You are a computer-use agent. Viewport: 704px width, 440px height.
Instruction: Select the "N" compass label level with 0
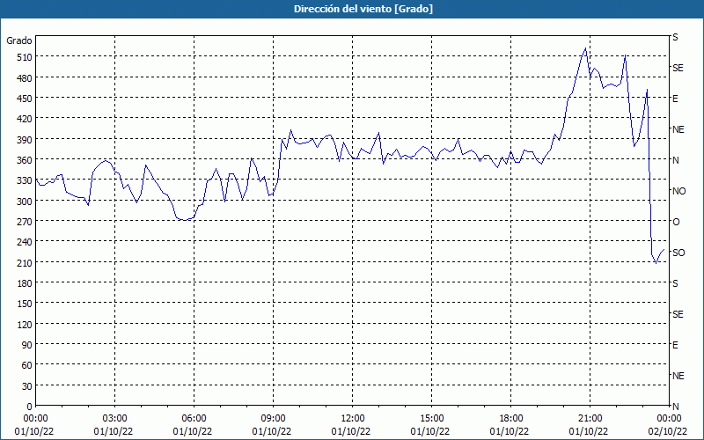(675, 407)
